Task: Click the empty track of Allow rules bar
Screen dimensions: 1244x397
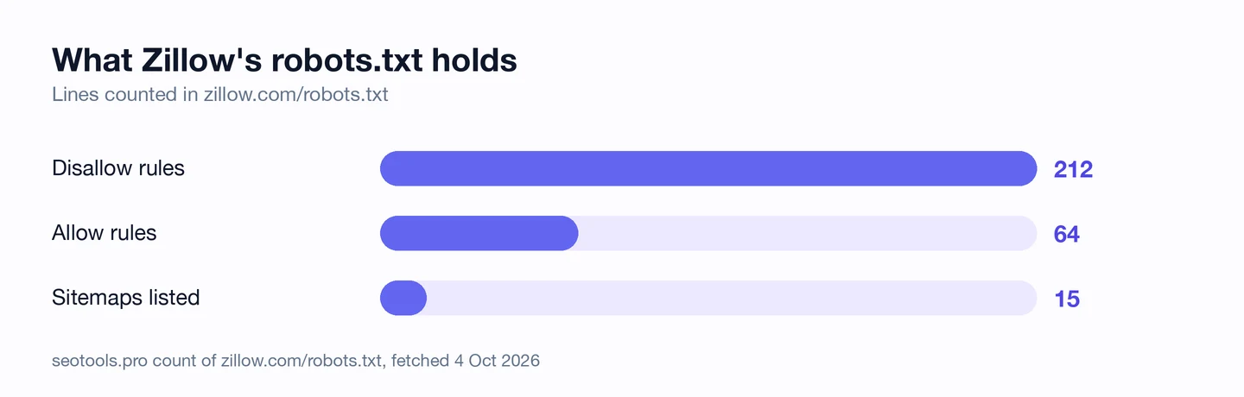Action: [x=807, y=233]
